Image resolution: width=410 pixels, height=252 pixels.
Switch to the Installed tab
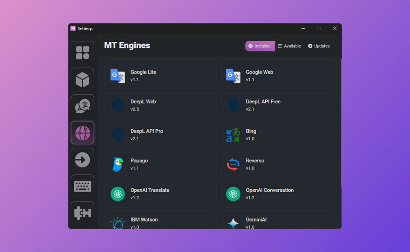click(260, 46)
